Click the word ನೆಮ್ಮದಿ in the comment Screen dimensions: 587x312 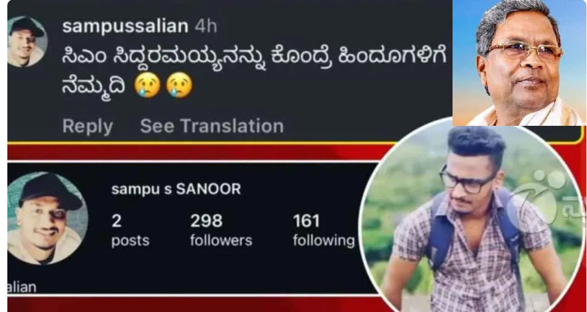coord(94,86)
